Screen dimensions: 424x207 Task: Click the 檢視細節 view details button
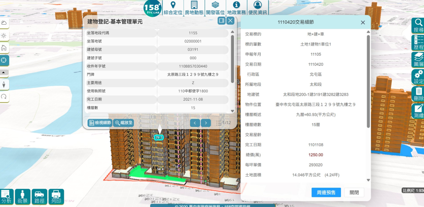(100, 123)
